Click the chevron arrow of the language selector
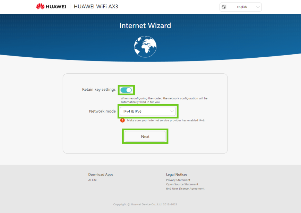 pyautogui.click(x=258, y=7)
